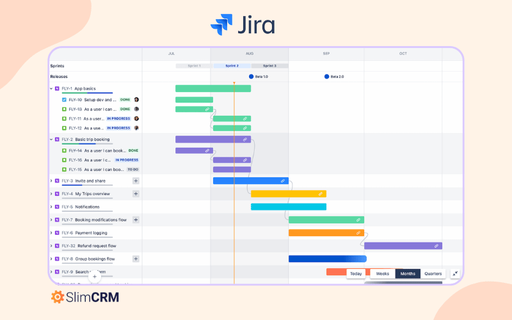This screenshot has width=512, height=320.
Task: Jump to Today on the timeline
Action: (x=356, y=274)
